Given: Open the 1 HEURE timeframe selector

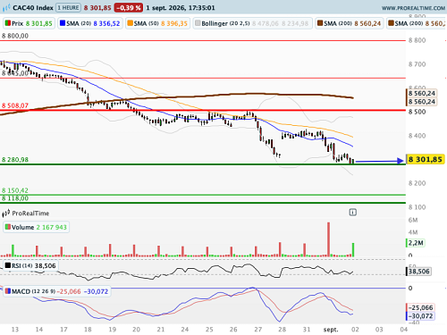Looking at the screenshot, I should coord(68,8).
